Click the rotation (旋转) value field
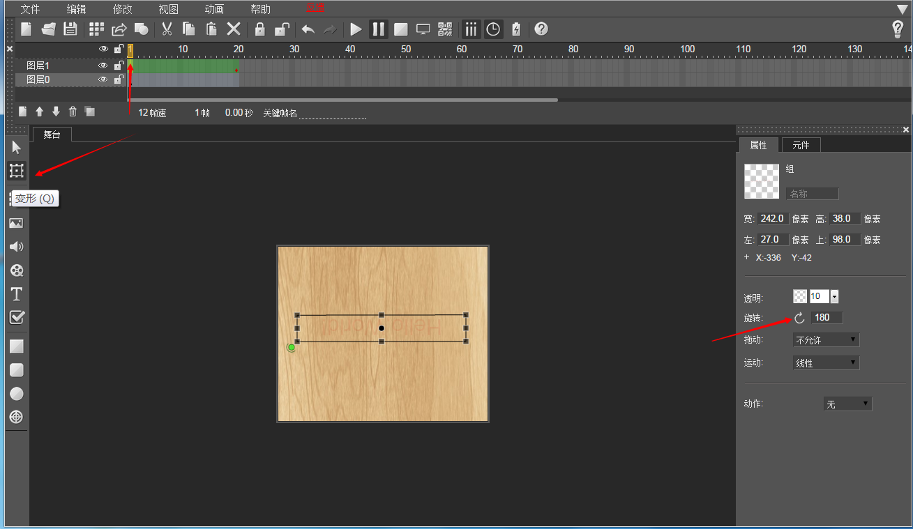913x529 pixels. click(827, 318)
